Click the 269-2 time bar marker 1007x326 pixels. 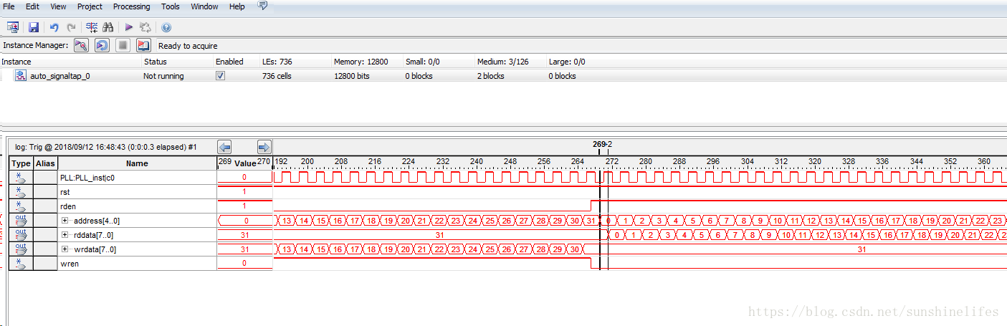pos(602,144)
